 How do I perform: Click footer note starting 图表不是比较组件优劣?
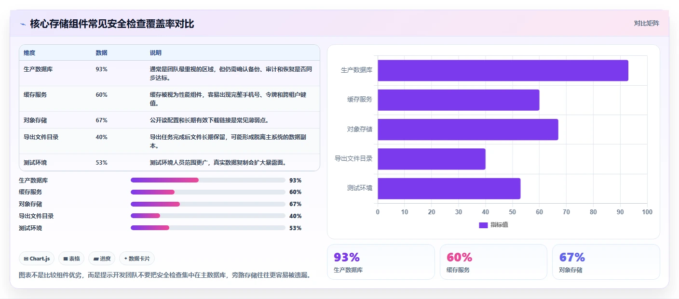click(x=164, y=275)
